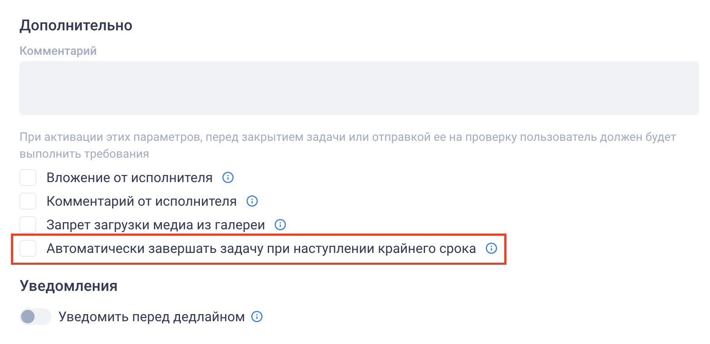Toggle the Уведомить перед дедлайном switch
The width and height of the screenshot is (710, 344).
[35, 317]
